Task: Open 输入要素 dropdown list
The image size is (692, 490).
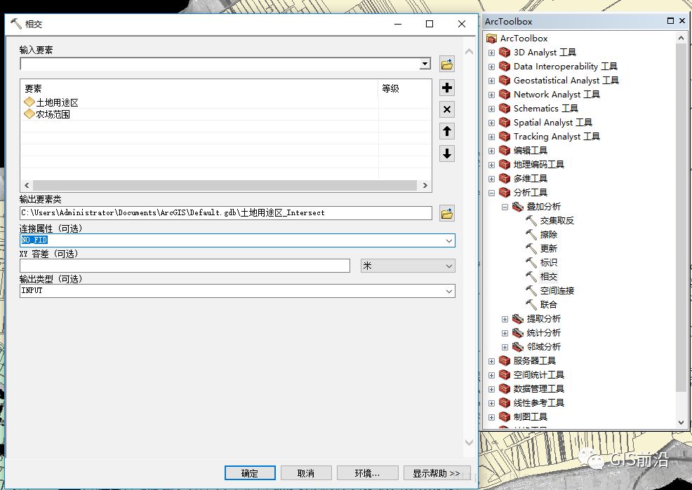Action: (425, 64)
